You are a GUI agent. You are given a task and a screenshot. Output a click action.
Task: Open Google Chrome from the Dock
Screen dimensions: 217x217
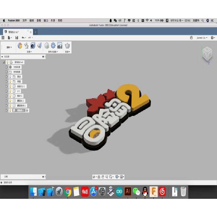(x=68, y=192)
